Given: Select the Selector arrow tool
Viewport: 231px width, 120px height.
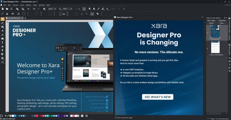Looking at the screenshot, I should coord(2,19).
